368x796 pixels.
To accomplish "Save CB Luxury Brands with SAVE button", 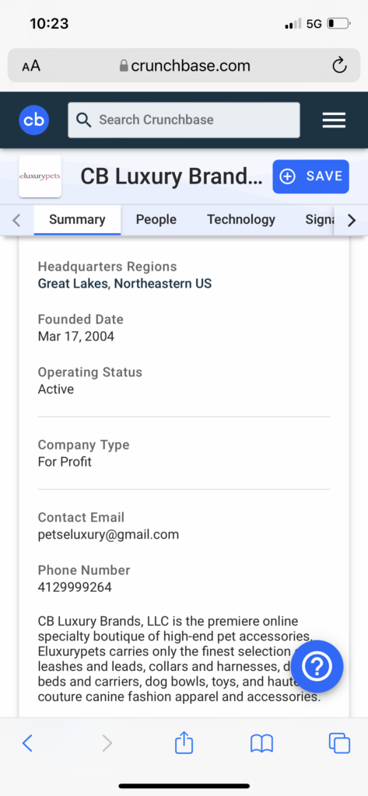I will coord(310,176).
